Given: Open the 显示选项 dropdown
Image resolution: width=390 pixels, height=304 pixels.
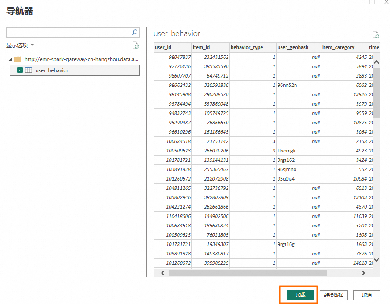Looking at the screenshot, I should coord(20,45).
